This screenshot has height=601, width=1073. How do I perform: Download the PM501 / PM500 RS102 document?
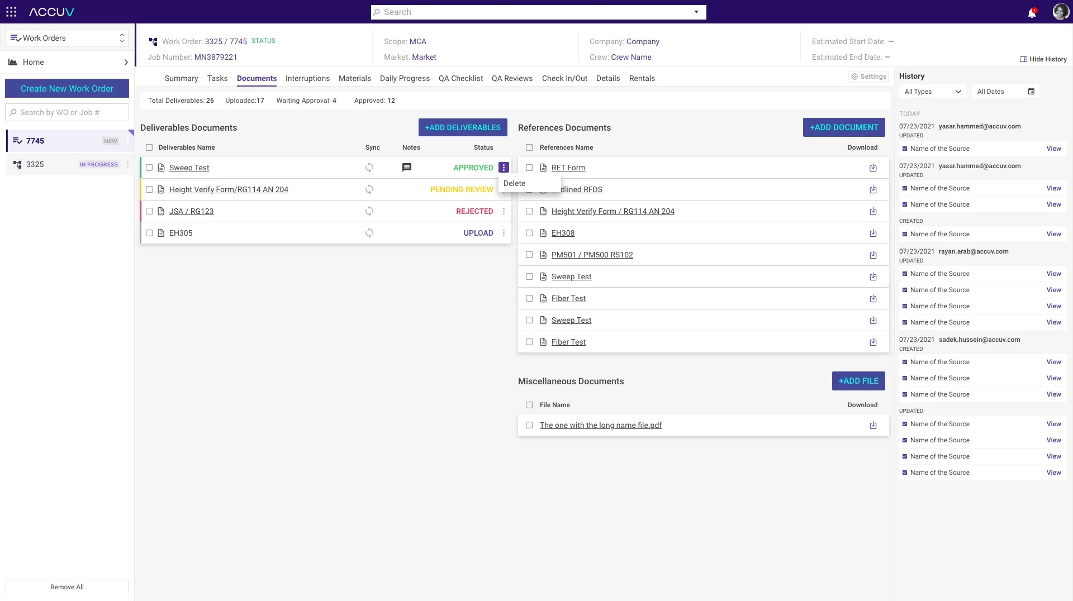873,255
